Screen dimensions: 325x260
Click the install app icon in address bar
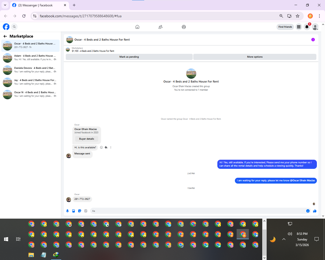pyautogui.click(x=289, y=16)
